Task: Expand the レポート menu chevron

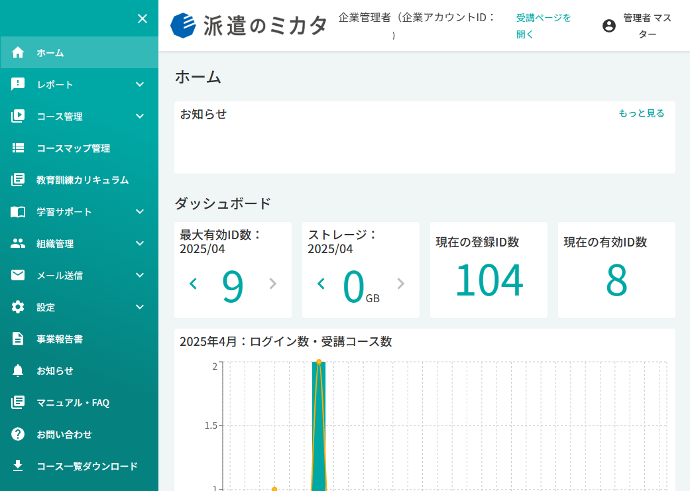Action: point(140,84)
